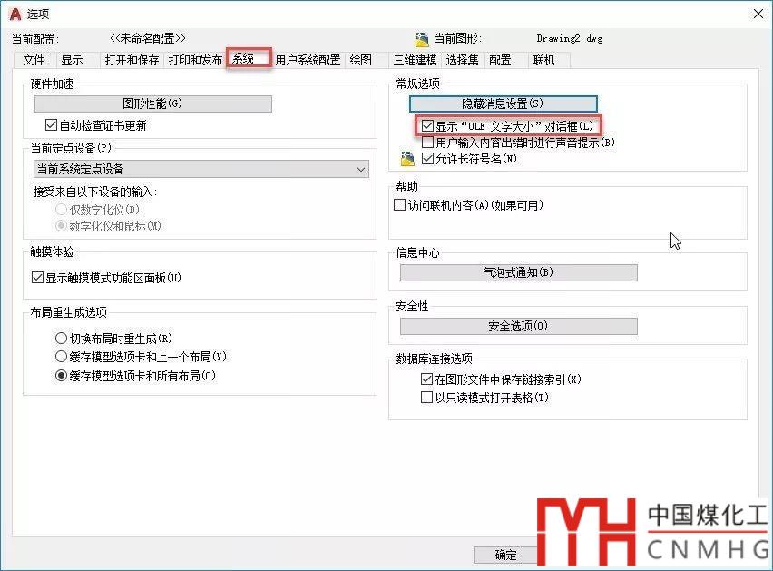Image resolution: width=773 pixels, height=571 pixels.
Task: Toggle 自动检查证书更新 checkbox
Action: pos(51,124)
